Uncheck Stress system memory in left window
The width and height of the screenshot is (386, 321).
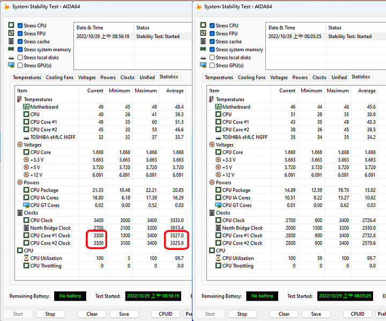(20, 49)
